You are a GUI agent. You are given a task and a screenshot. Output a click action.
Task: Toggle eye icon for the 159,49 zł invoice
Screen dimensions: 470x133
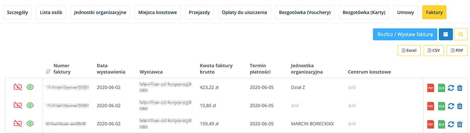click(x=30, y=124)
